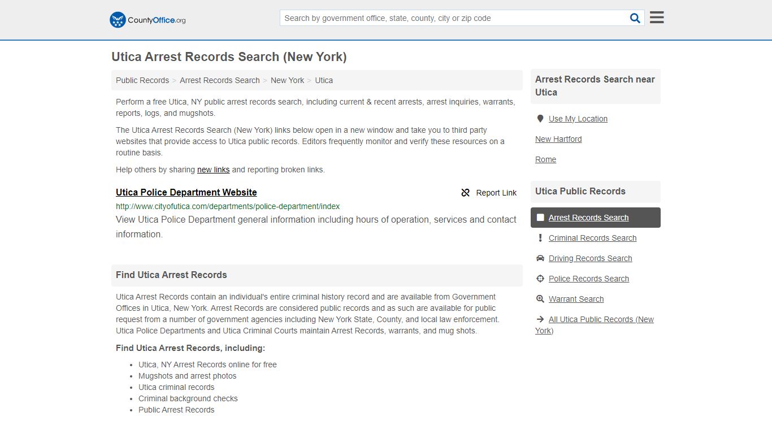This screenshot has height=434, width=772.
Task: Open Utica Police Department Website title
Action: tap(187, 192)
